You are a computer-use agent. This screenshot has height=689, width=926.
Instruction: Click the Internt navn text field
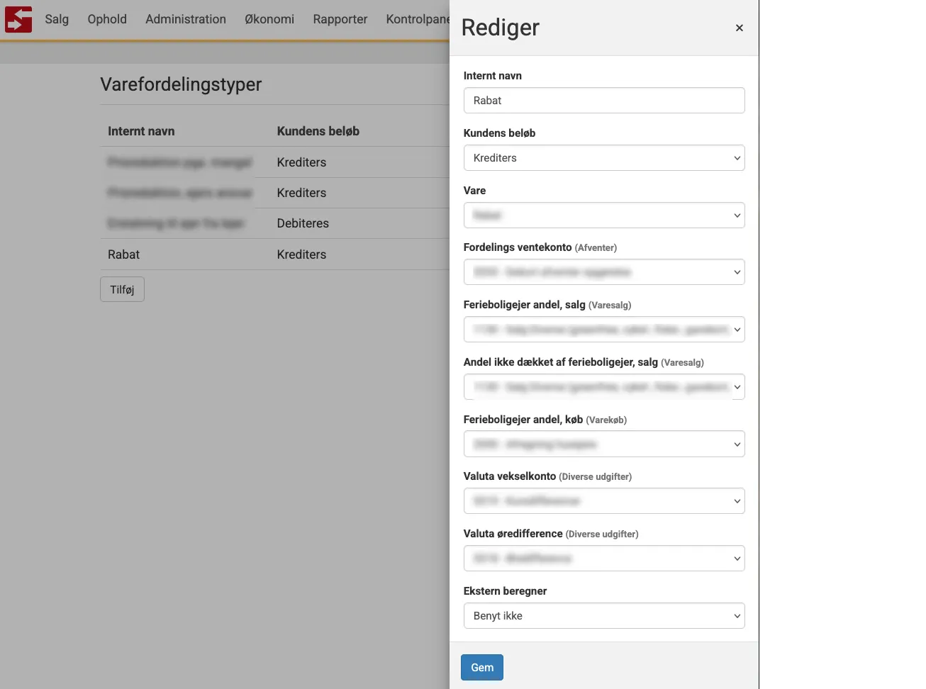pos(603,101)
